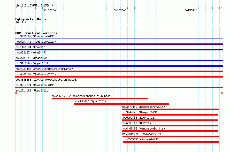Open nsv833187 (Wong2007) variant label
Screen dimensions: 230x152
pyautogui.click(x=31, y=52)
